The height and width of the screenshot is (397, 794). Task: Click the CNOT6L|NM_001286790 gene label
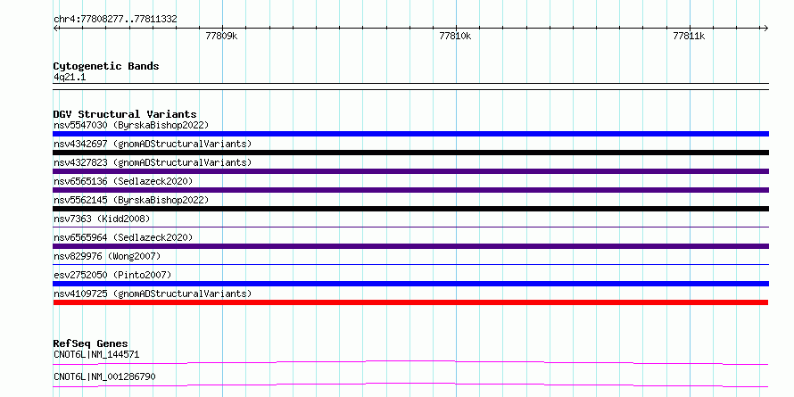(104, 376)
